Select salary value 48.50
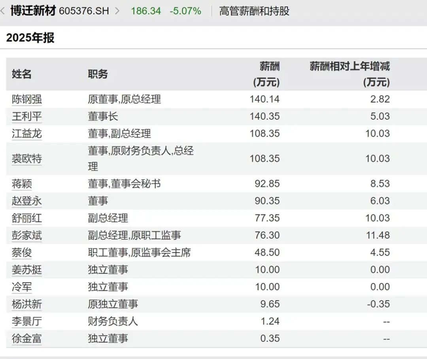 pos(267,252)
